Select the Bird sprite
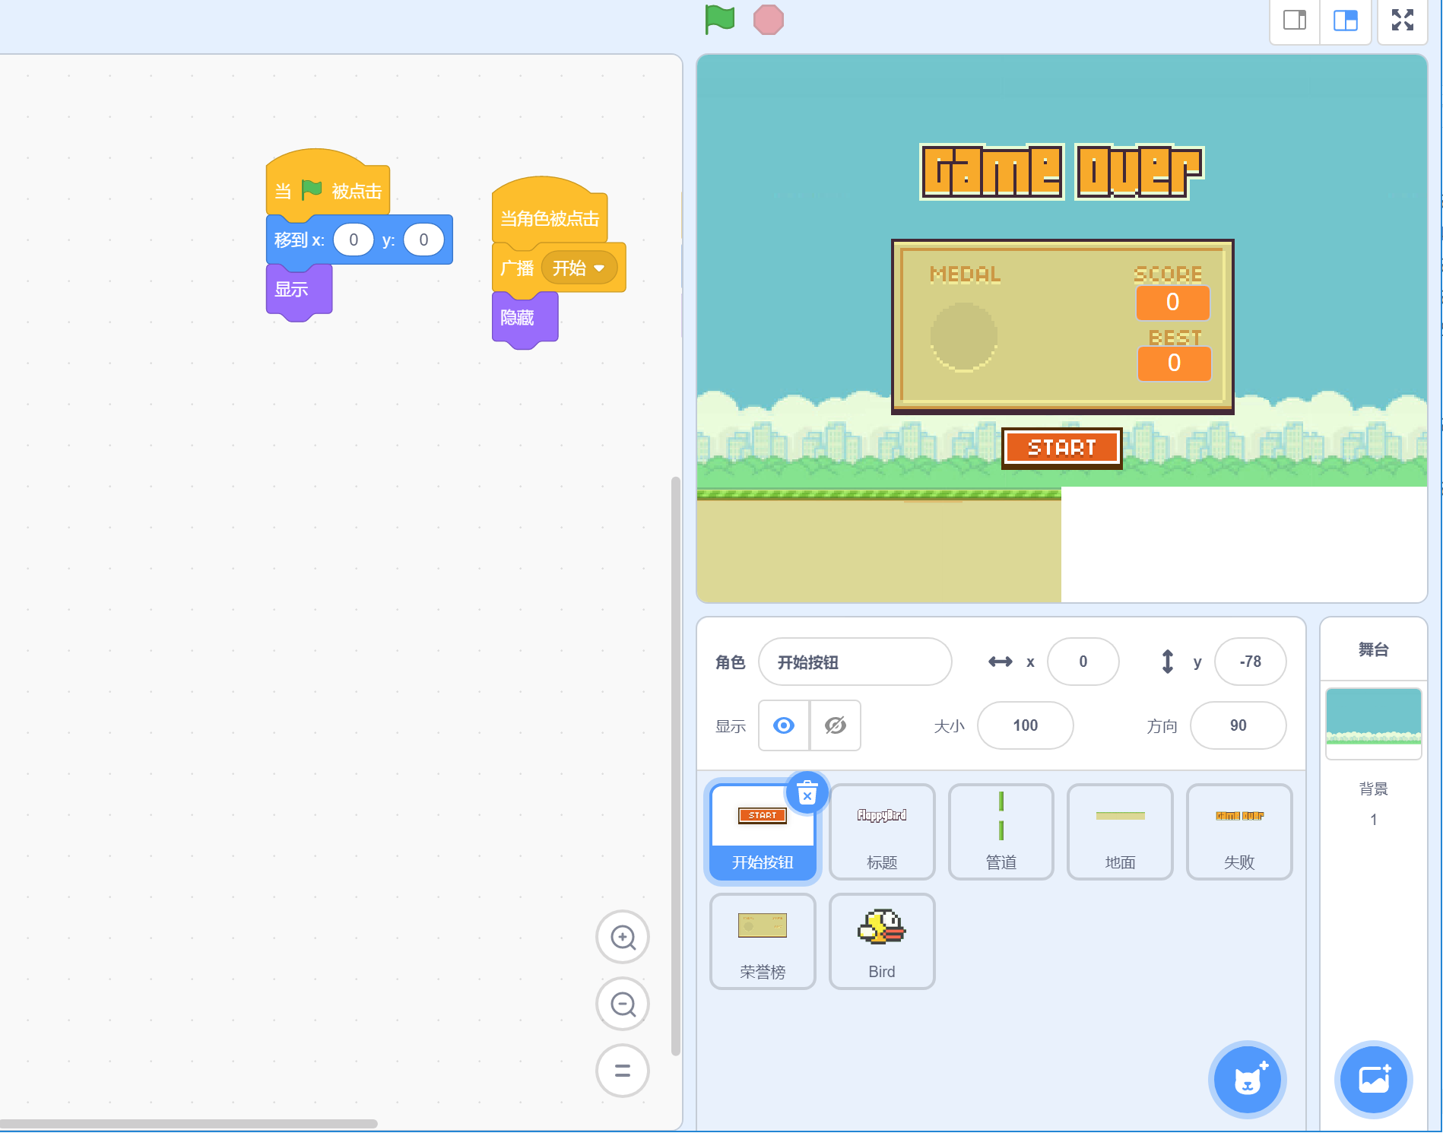This screenshot has height=1133, width=1443. pyautogui.click(x=882, y=942)
